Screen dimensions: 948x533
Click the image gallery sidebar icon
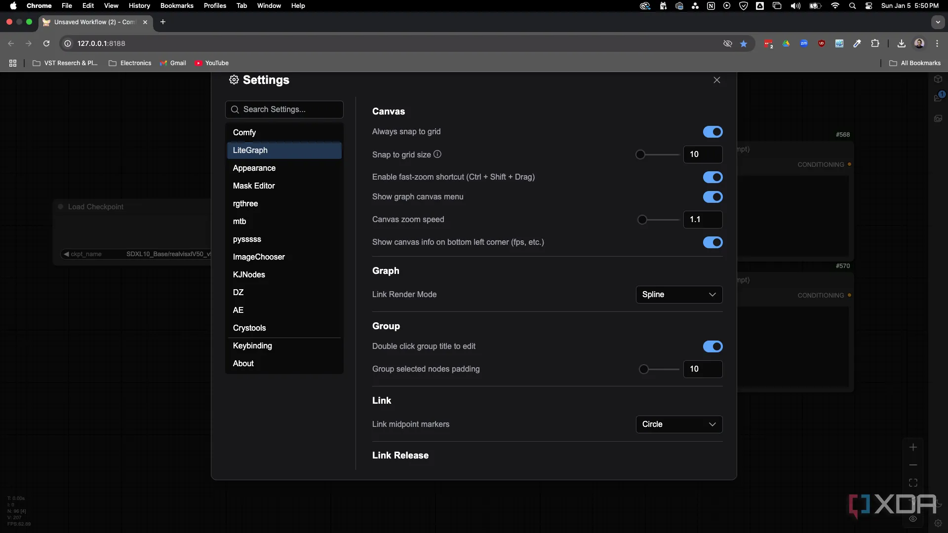(x=938, y=118)
